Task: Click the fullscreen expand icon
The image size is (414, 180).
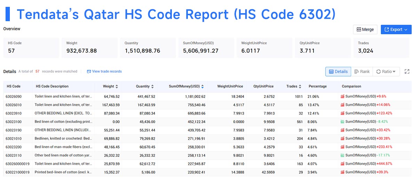Action: tap(407, 71)
